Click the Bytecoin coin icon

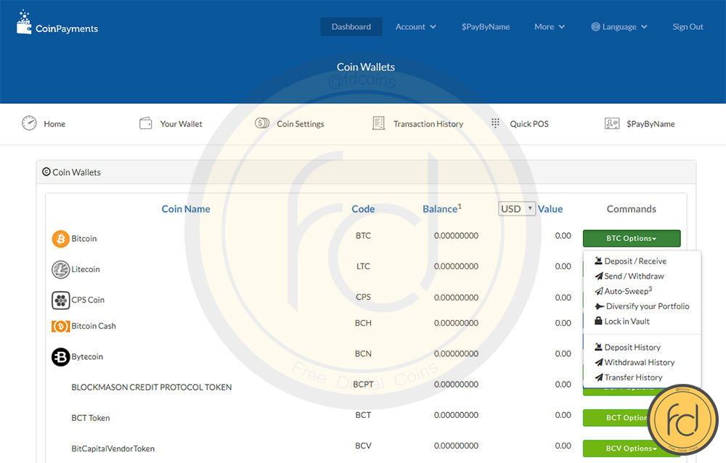(61, 357)
